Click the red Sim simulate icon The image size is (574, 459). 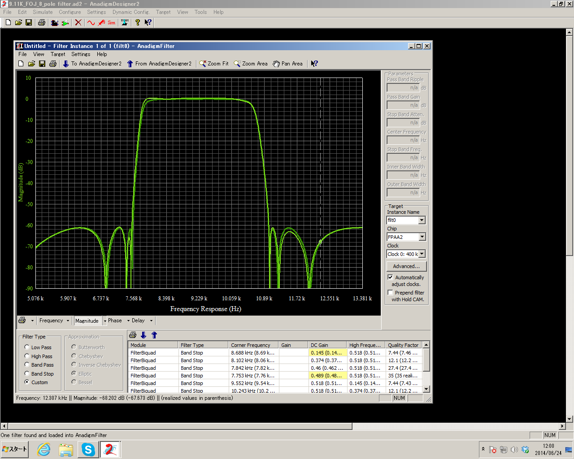[111, 22]
